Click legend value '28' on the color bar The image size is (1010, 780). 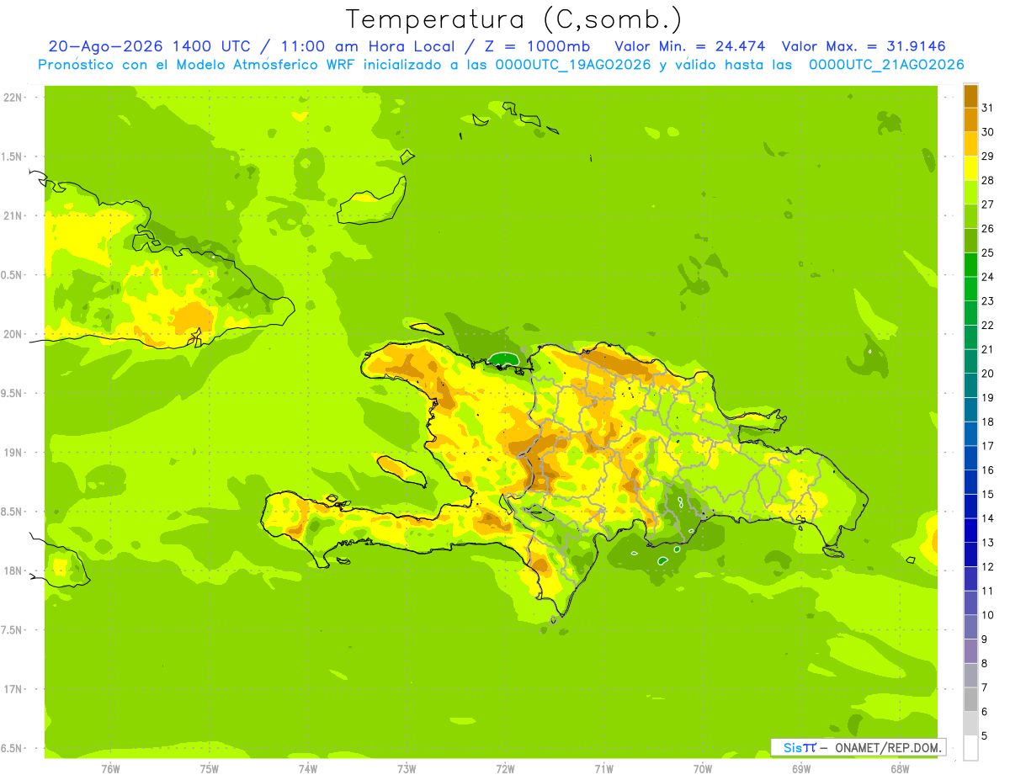[x=987, y=180]
